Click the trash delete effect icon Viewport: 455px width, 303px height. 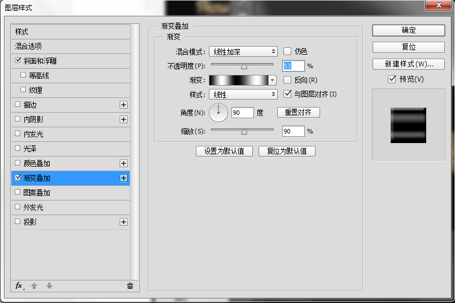point(130,286)
